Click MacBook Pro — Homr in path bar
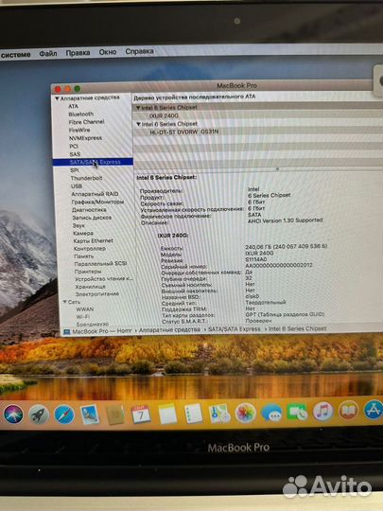The height and width of the screenshot is (511, 383). coord(102,331)
